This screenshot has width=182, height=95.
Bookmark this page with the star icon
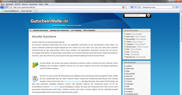[126, 7]
